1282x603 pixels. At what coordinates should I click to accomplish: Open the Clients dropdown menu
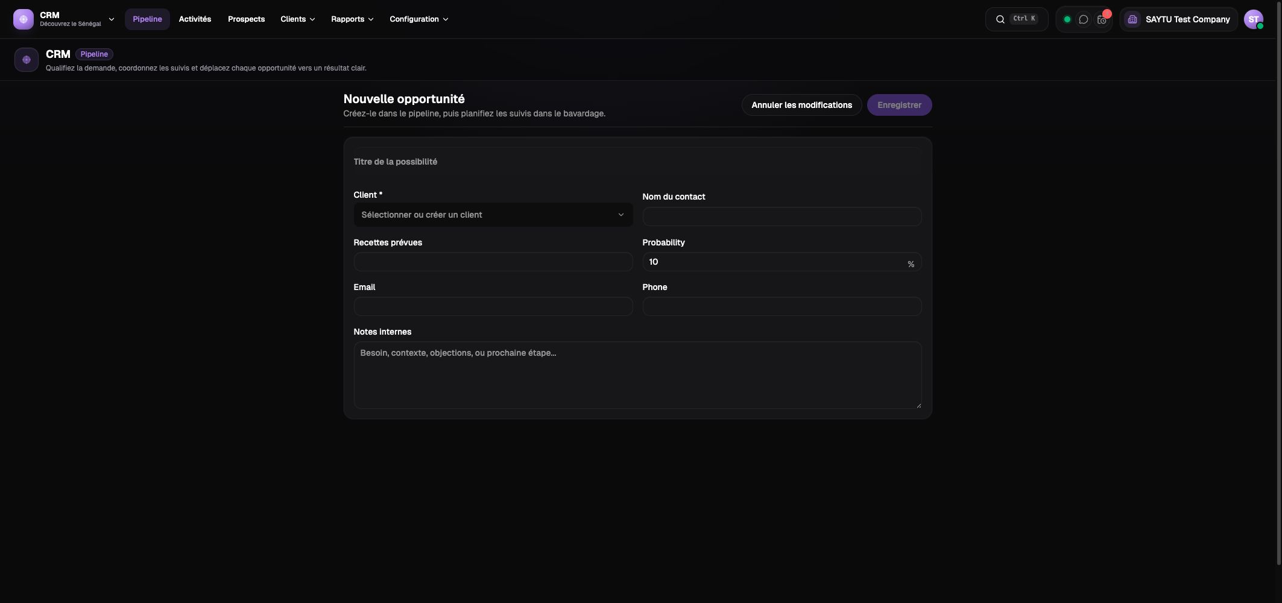coord(298,19)
